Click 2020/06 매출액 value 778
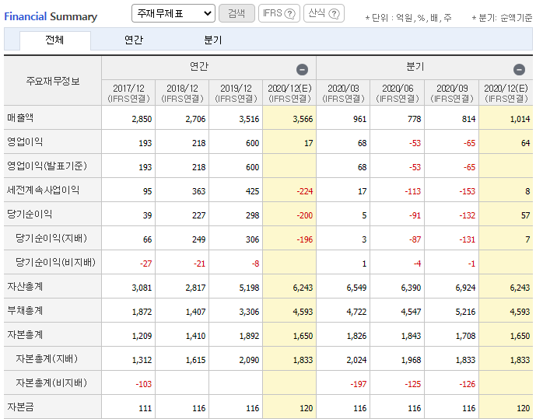 coord(415,119)
